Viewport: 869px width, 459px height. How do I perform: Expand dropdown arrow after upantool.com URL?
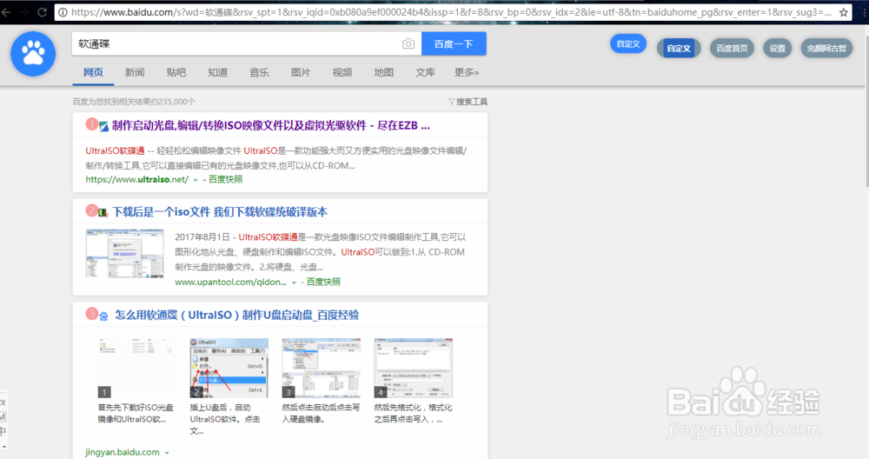pyautogui.click(x=294, y=283)
